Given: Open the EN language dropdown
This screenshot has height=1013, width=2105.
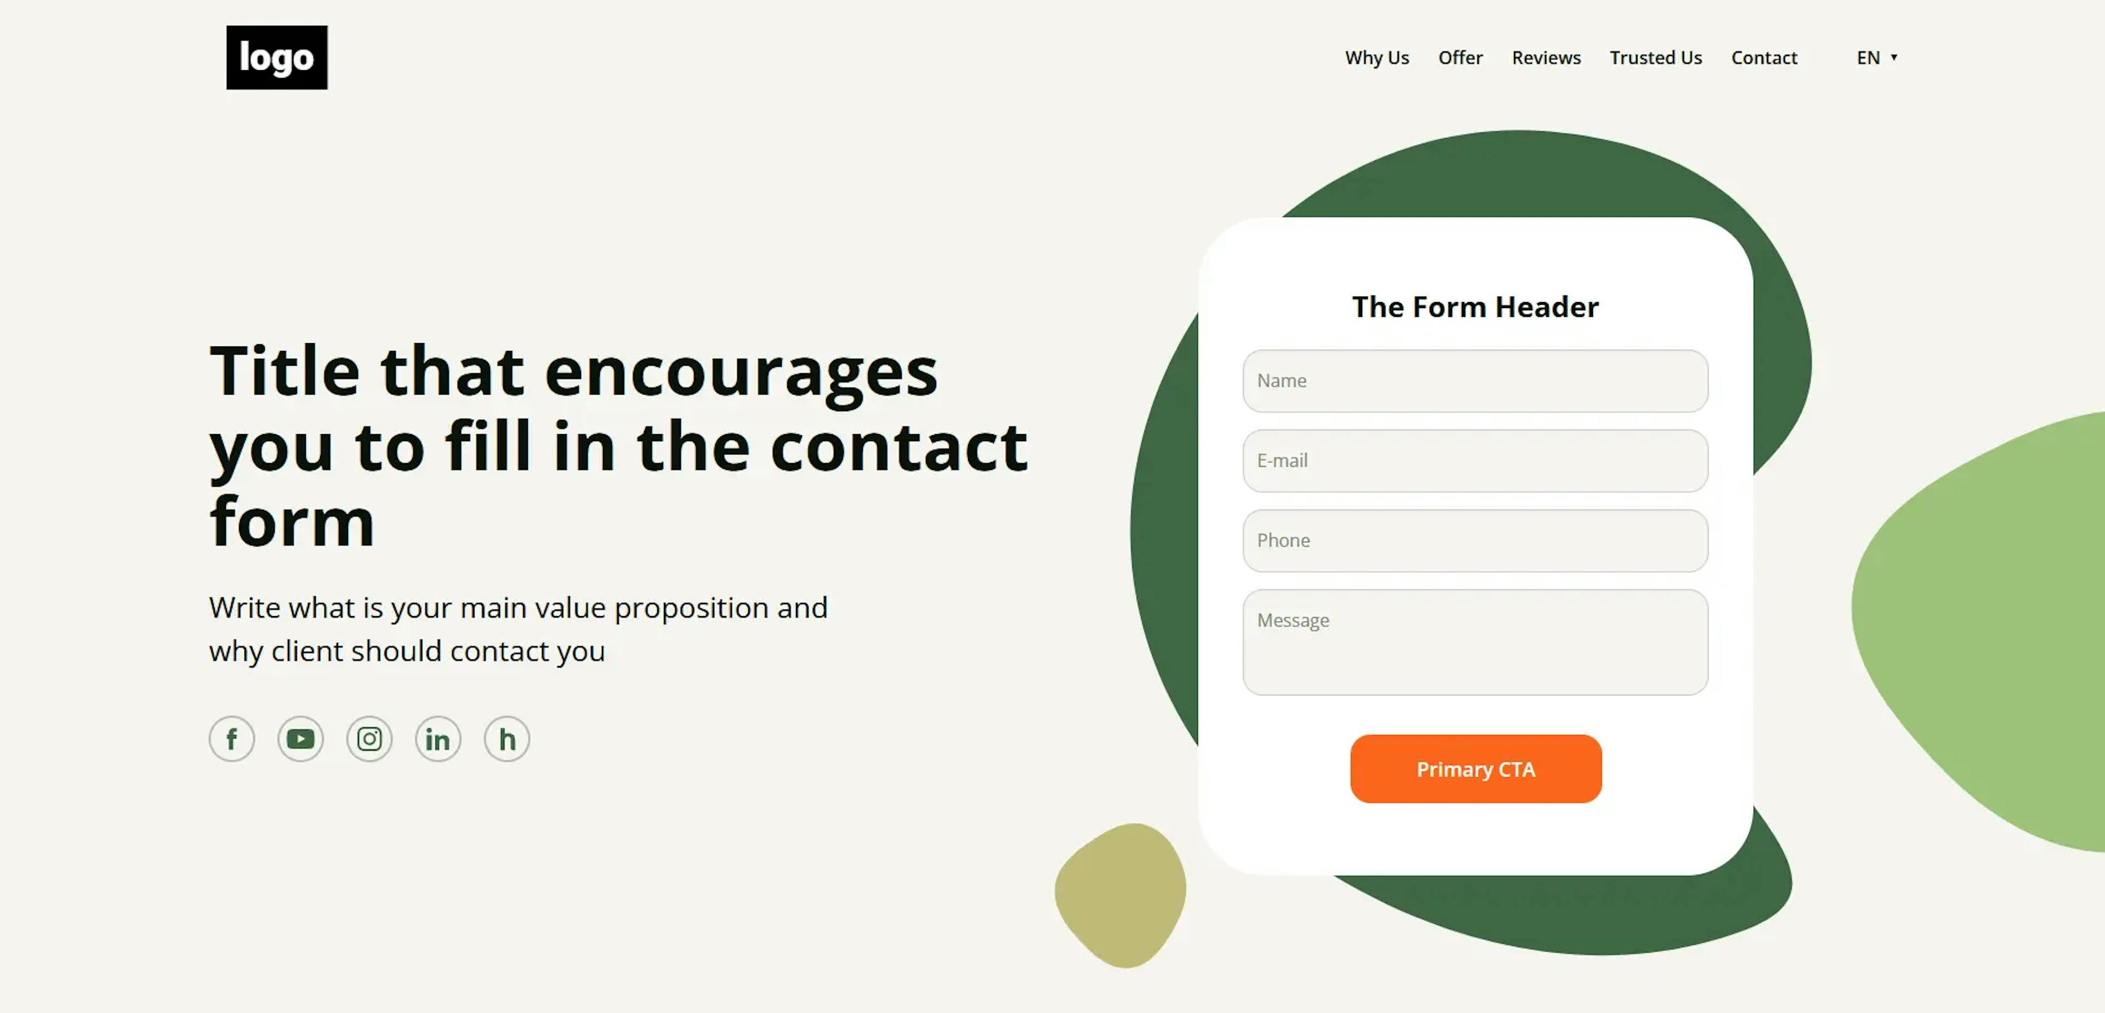Looking at the screenshot, I should [x=1875, y=58].
